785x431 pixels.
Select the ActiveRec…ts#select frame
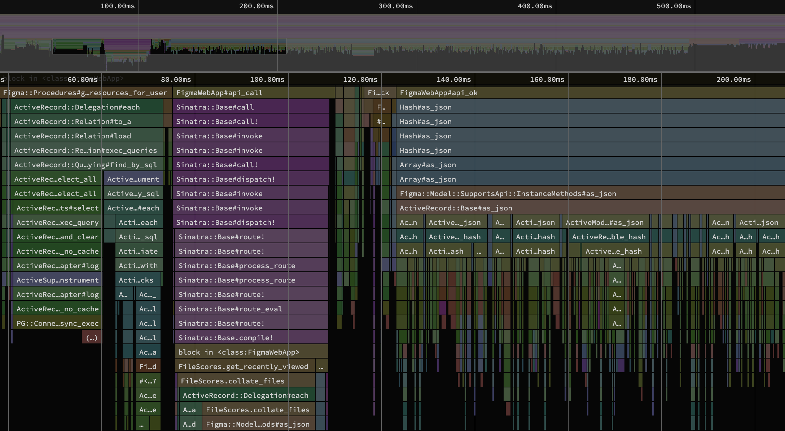pyautogui.click(x=58, y=208)
